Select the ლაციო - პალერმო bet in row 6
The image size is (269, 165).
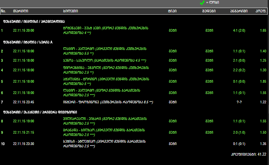click(102, 93)
